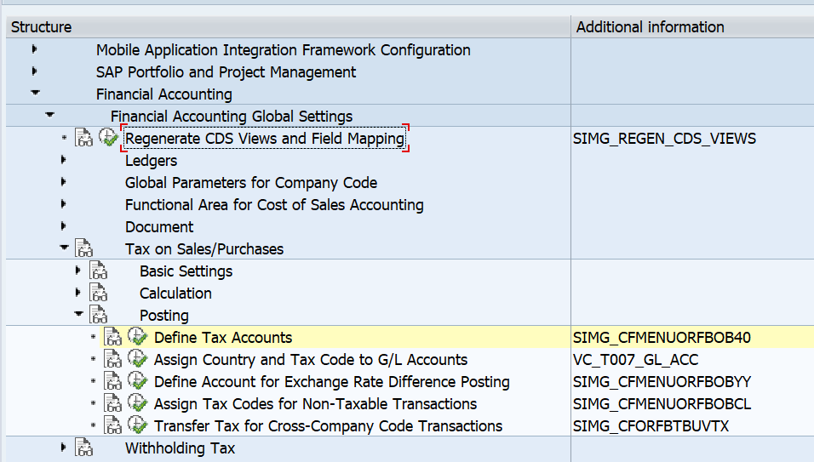This screenshot has height=462, width=814.
Task: Execute Define Account for Exchange Rate Difference Posting
Action: (x=138, y=380)
